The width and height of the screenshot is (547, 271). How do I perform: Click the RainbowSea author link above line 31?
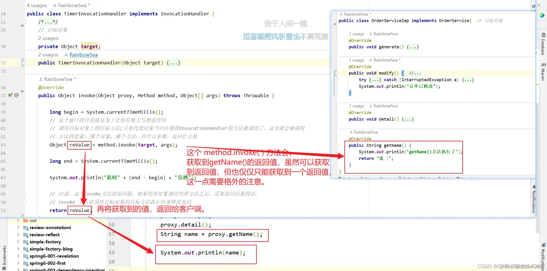pos(83,55)
